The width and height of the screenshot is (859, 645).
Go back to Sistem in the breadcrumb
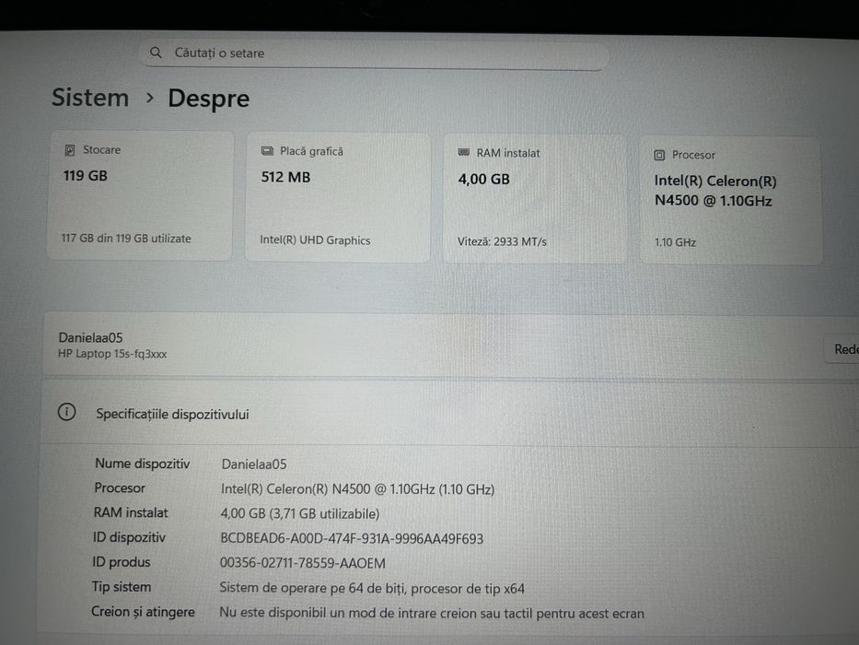point(90,98)
